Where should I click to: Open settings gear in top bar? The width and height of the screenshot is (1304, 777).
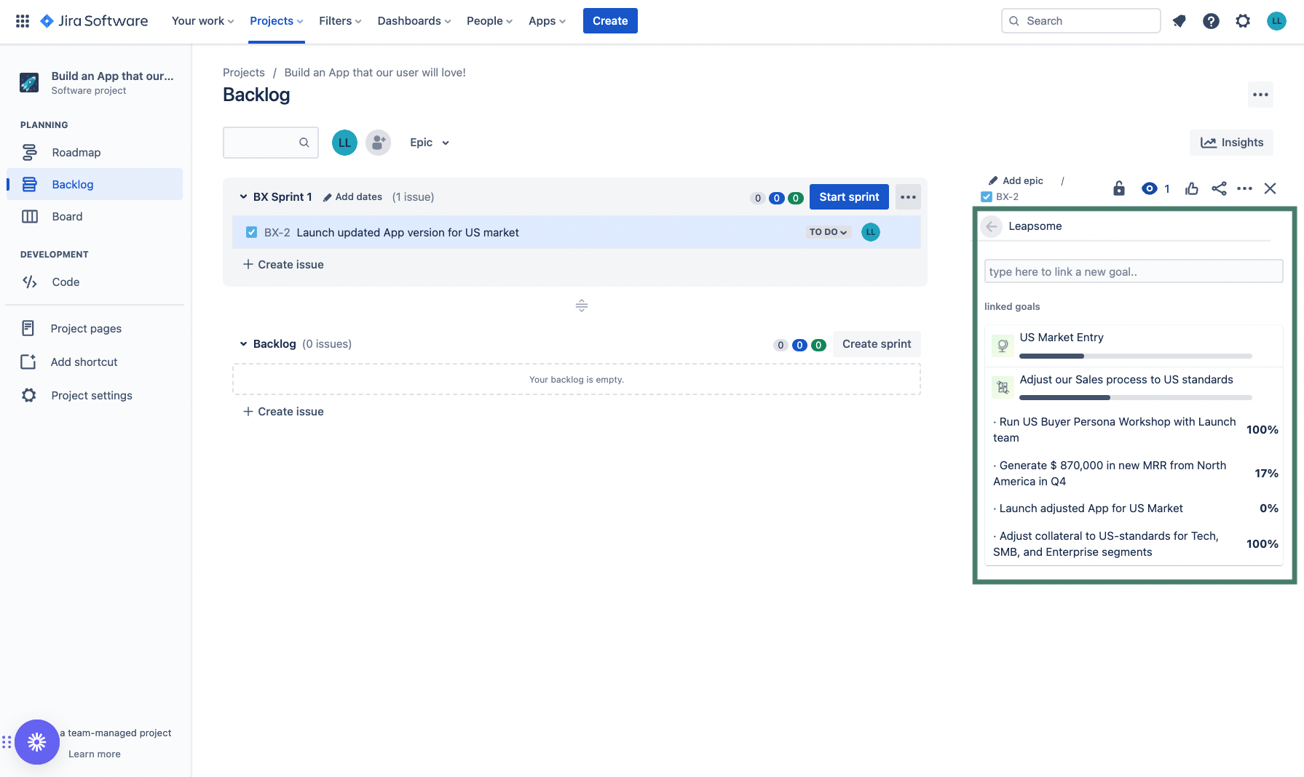(x=1243, y=21)
